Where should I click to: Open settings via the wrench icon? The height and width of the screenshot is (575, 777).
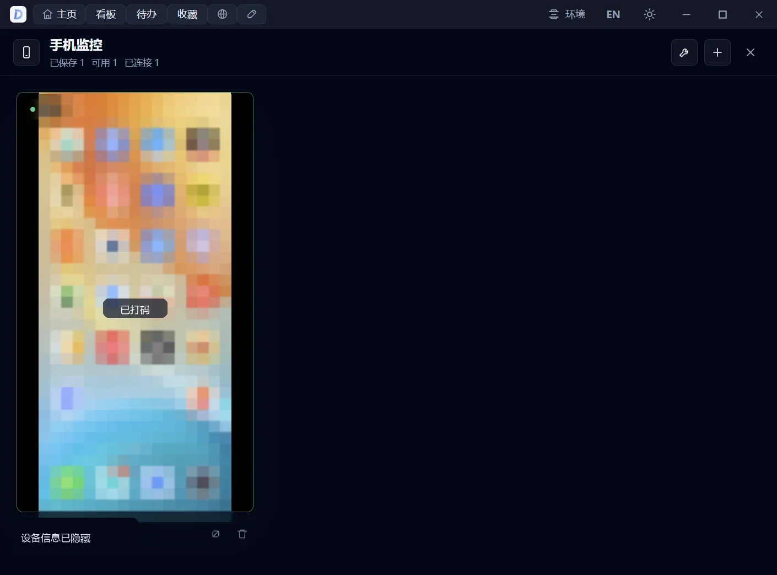click(684, 52)
